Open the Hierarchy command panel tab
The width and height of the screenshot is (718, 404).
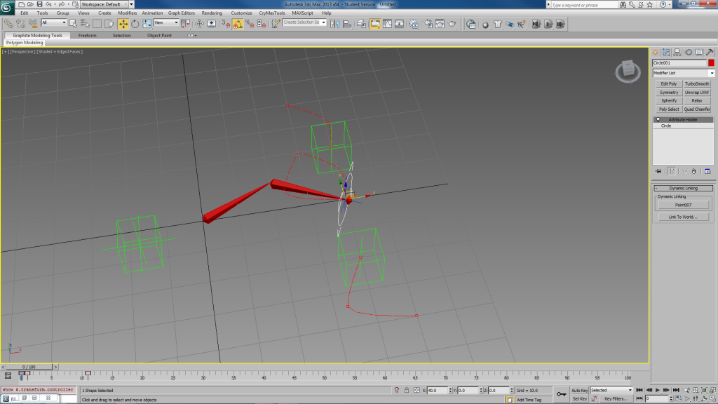(677, 52)
